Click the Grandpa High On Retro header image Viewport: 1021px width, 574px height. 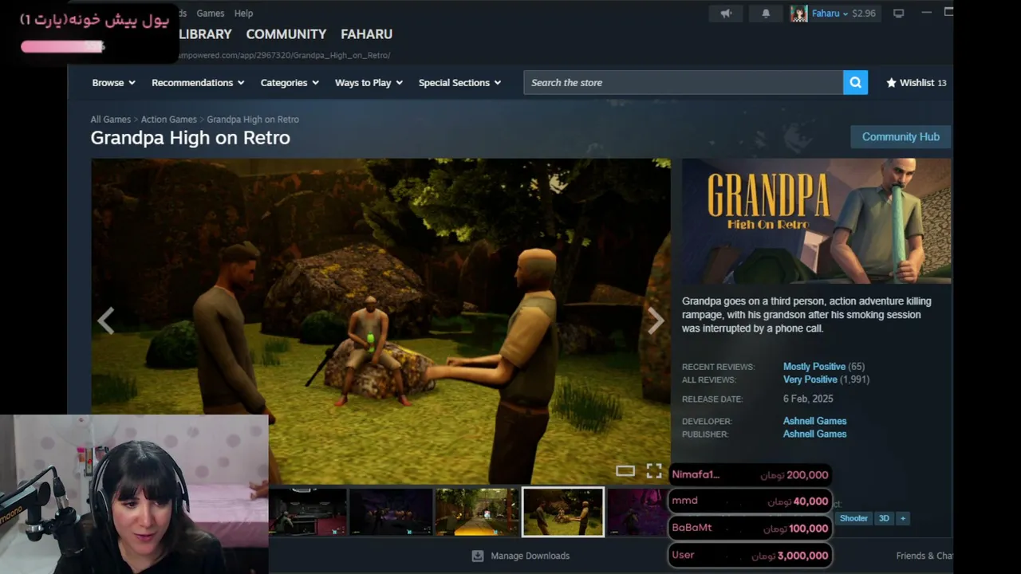pos(816,221)
